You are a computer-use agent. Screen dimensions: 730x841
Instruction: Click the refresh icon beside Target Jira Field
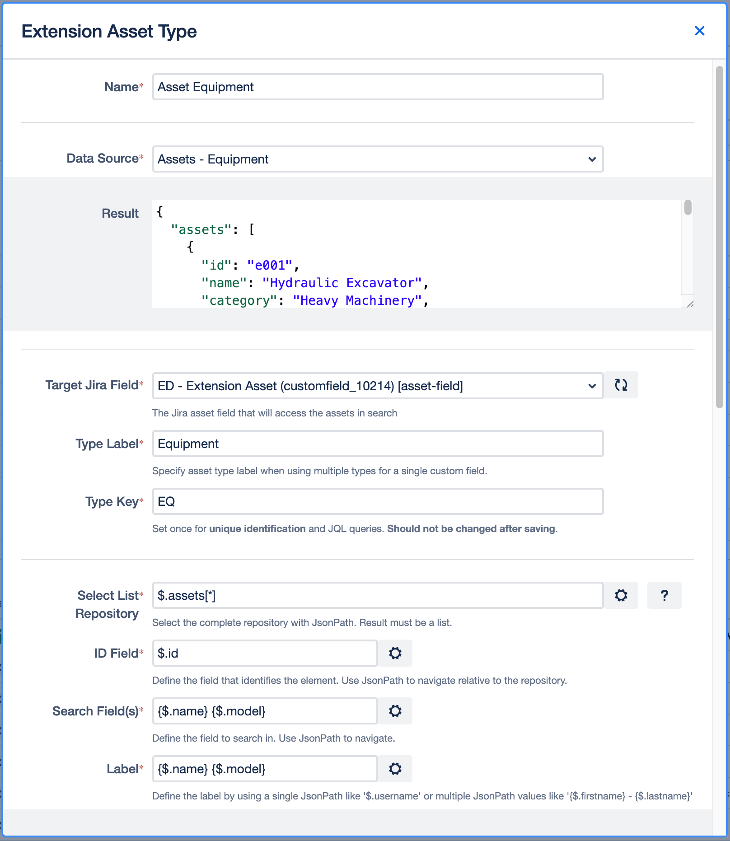pyautogui.click(x=621, y=385)
